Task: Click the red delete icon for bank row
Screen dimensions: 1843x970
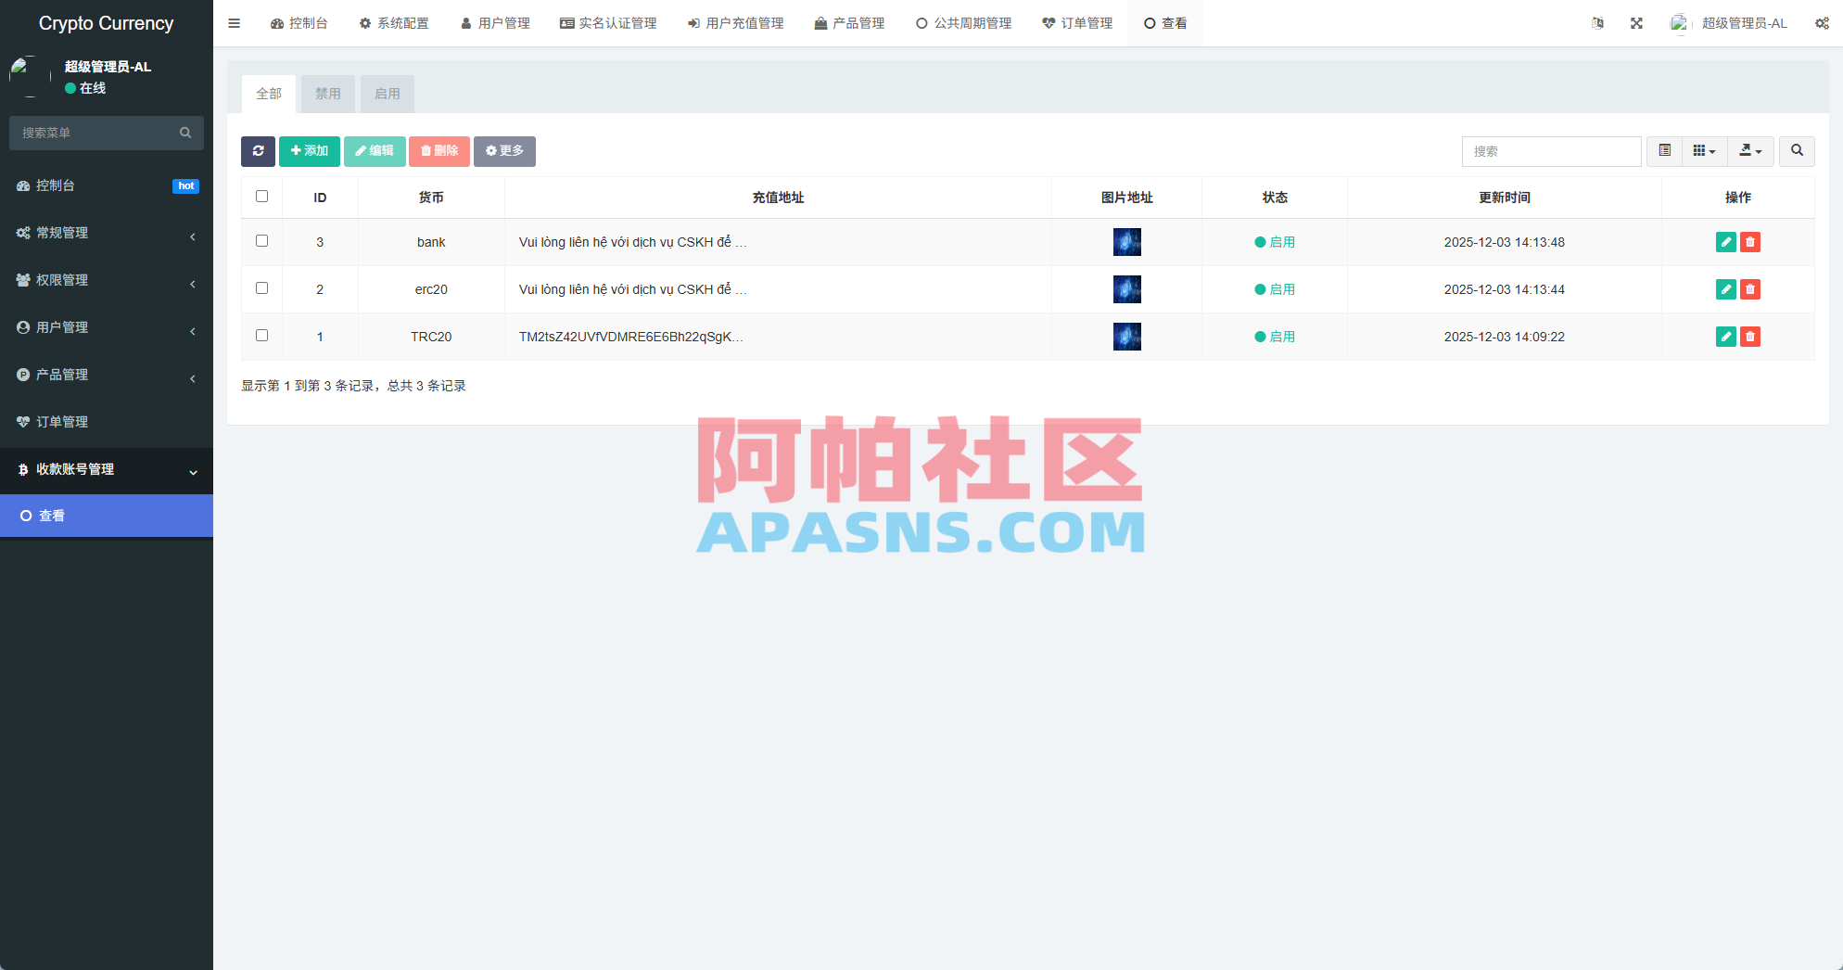Action: pyautogui.click(x=1750, y=242)
